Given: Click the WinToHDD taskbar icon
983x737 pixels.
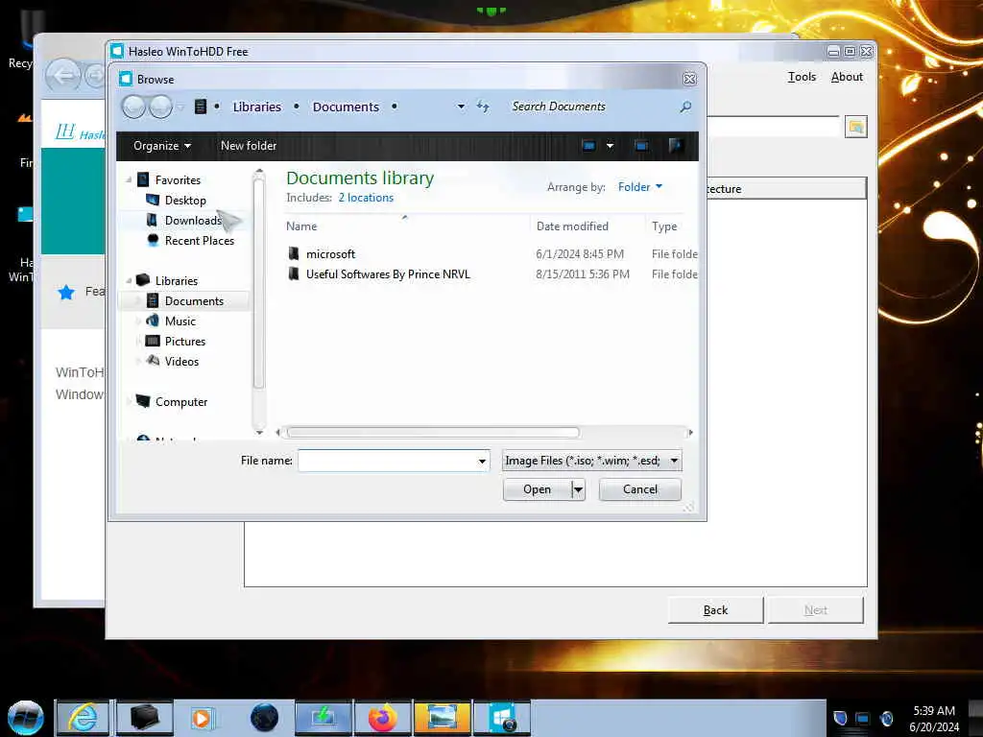Looking at the screenshot, I should [502, 718].
